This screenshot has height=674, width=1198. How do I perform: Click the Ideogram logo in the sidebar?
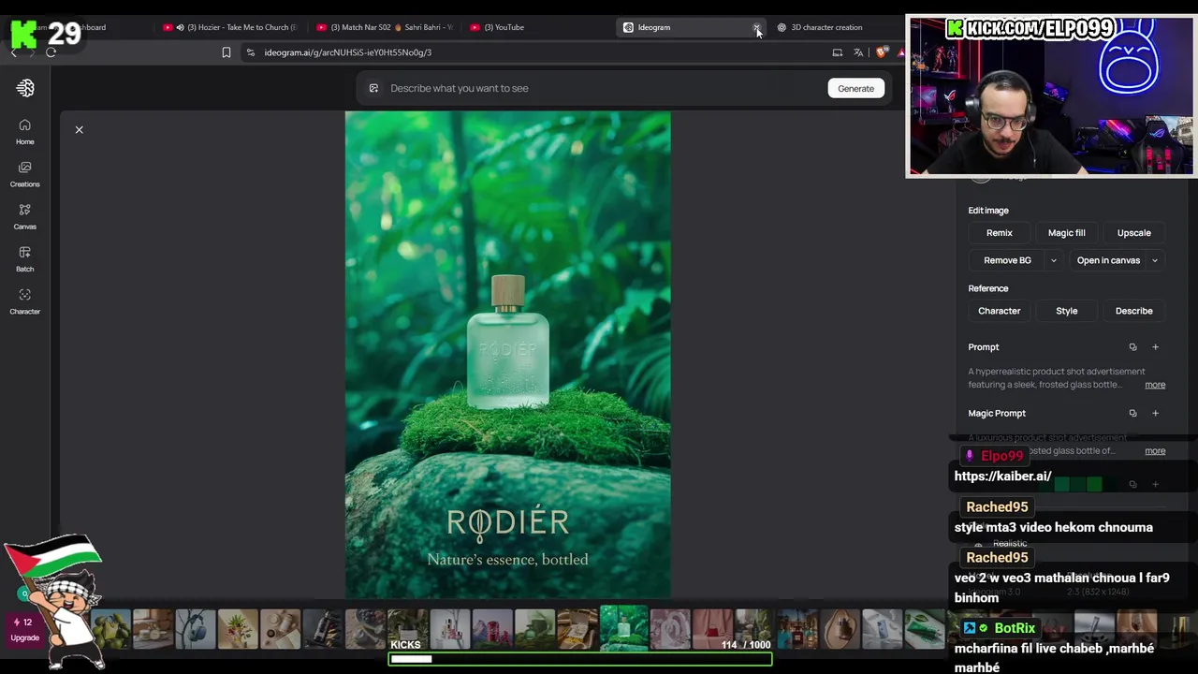[x=25, y=88]
